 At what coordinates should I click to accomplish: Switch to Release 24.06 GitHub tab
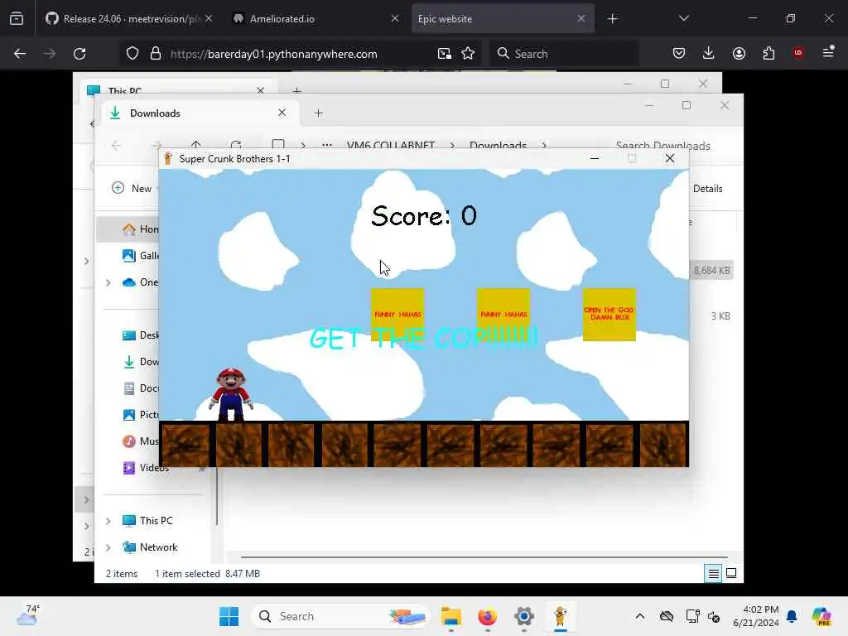click(x=128, y=18)
